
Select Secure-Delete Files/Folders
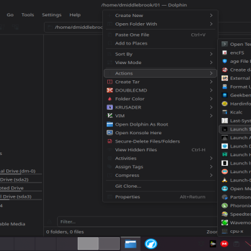click(160, 141)
